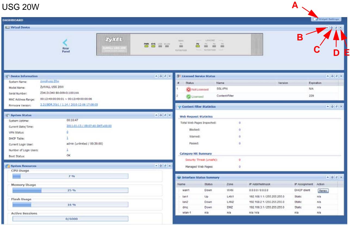Open refresh time setting for Content Filter Statistics

332,107
